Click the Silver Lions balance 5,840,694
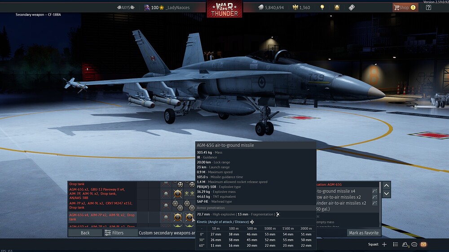This screenshot has height=252, width=449. pos(271,8)
